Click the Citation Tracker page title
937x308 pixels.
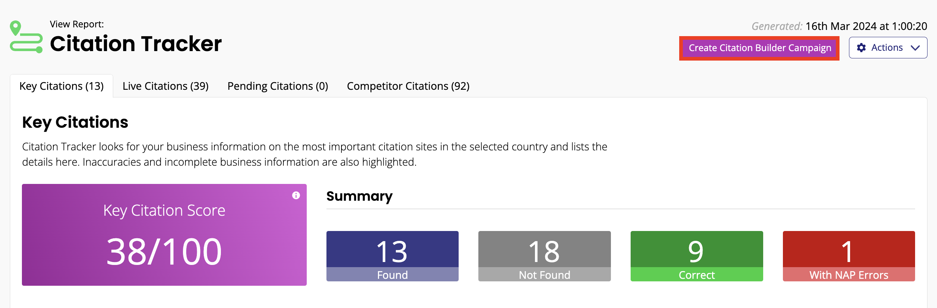point(136,44)
